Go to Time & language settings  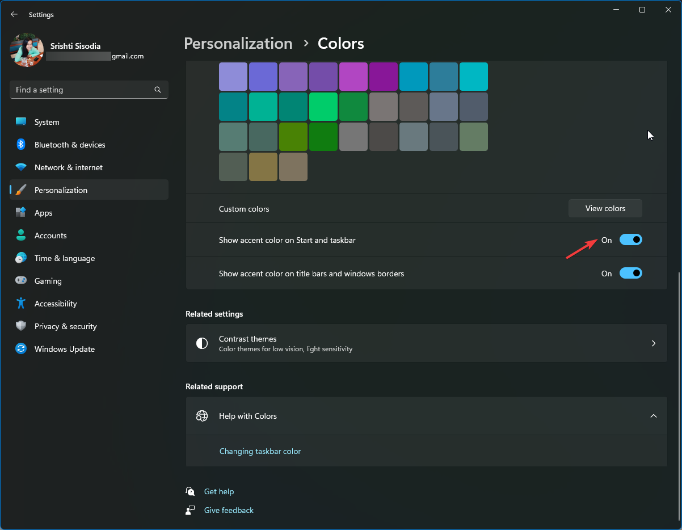[64, 258]
